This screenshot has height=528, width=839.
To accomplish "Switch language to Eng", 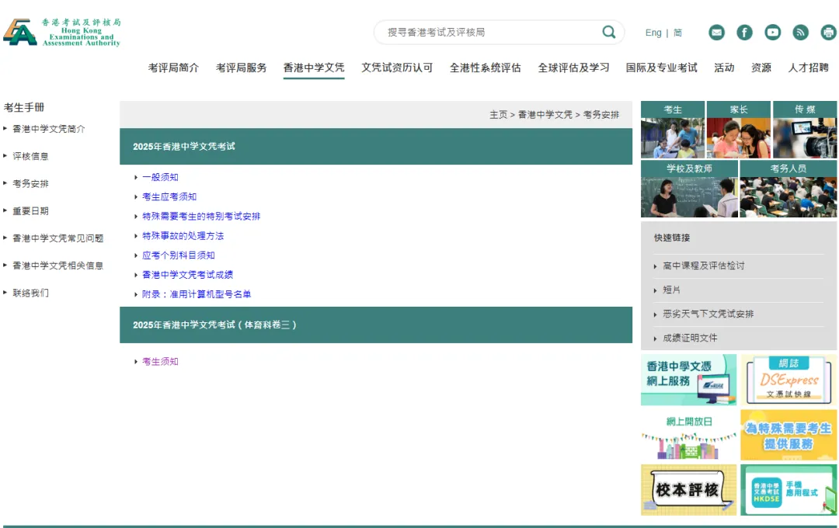I will (653, 33).
